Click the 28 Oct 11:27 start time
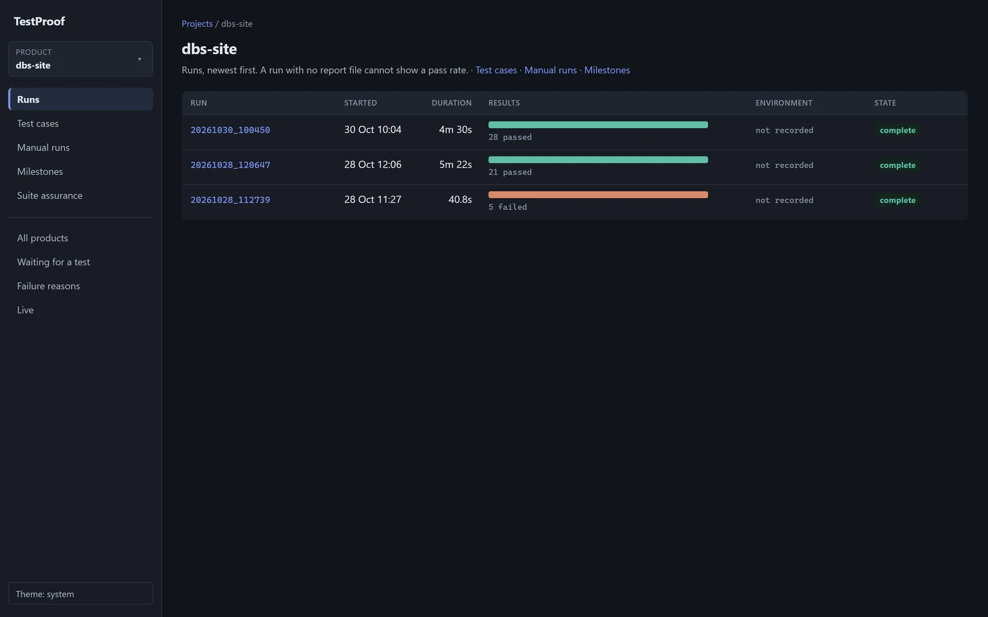 click(x=373, y=200)
